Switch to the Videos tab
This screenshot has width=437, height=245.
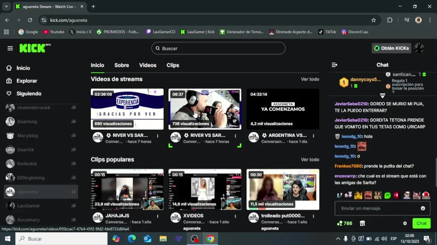click(x=148, y=65)
